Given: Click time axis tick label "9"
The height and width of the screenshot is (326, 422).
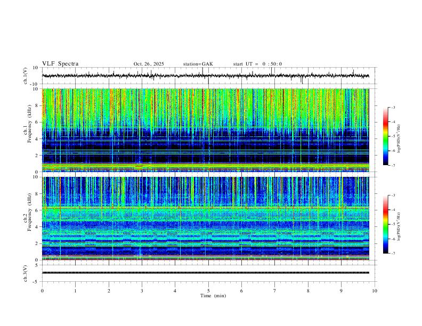Looking at the screenshot, I should click(341, 291).
